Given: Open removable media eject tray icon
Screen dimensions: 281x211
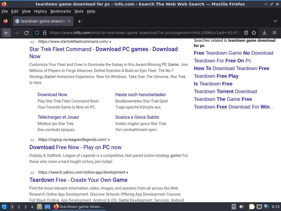Looking at the screenshot, I should (234, 207).
